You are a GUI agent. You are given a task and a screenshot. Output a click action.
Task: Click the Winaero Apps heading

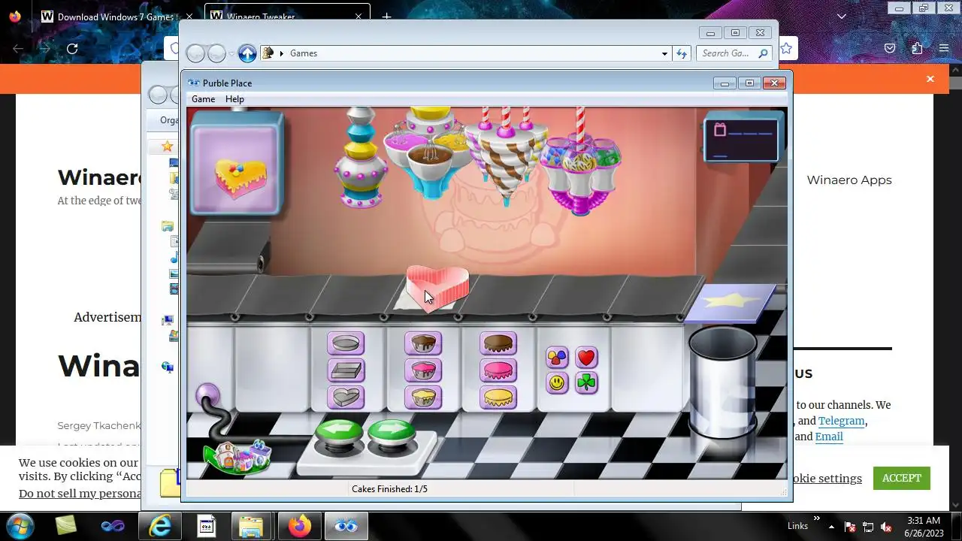[849, 180]
